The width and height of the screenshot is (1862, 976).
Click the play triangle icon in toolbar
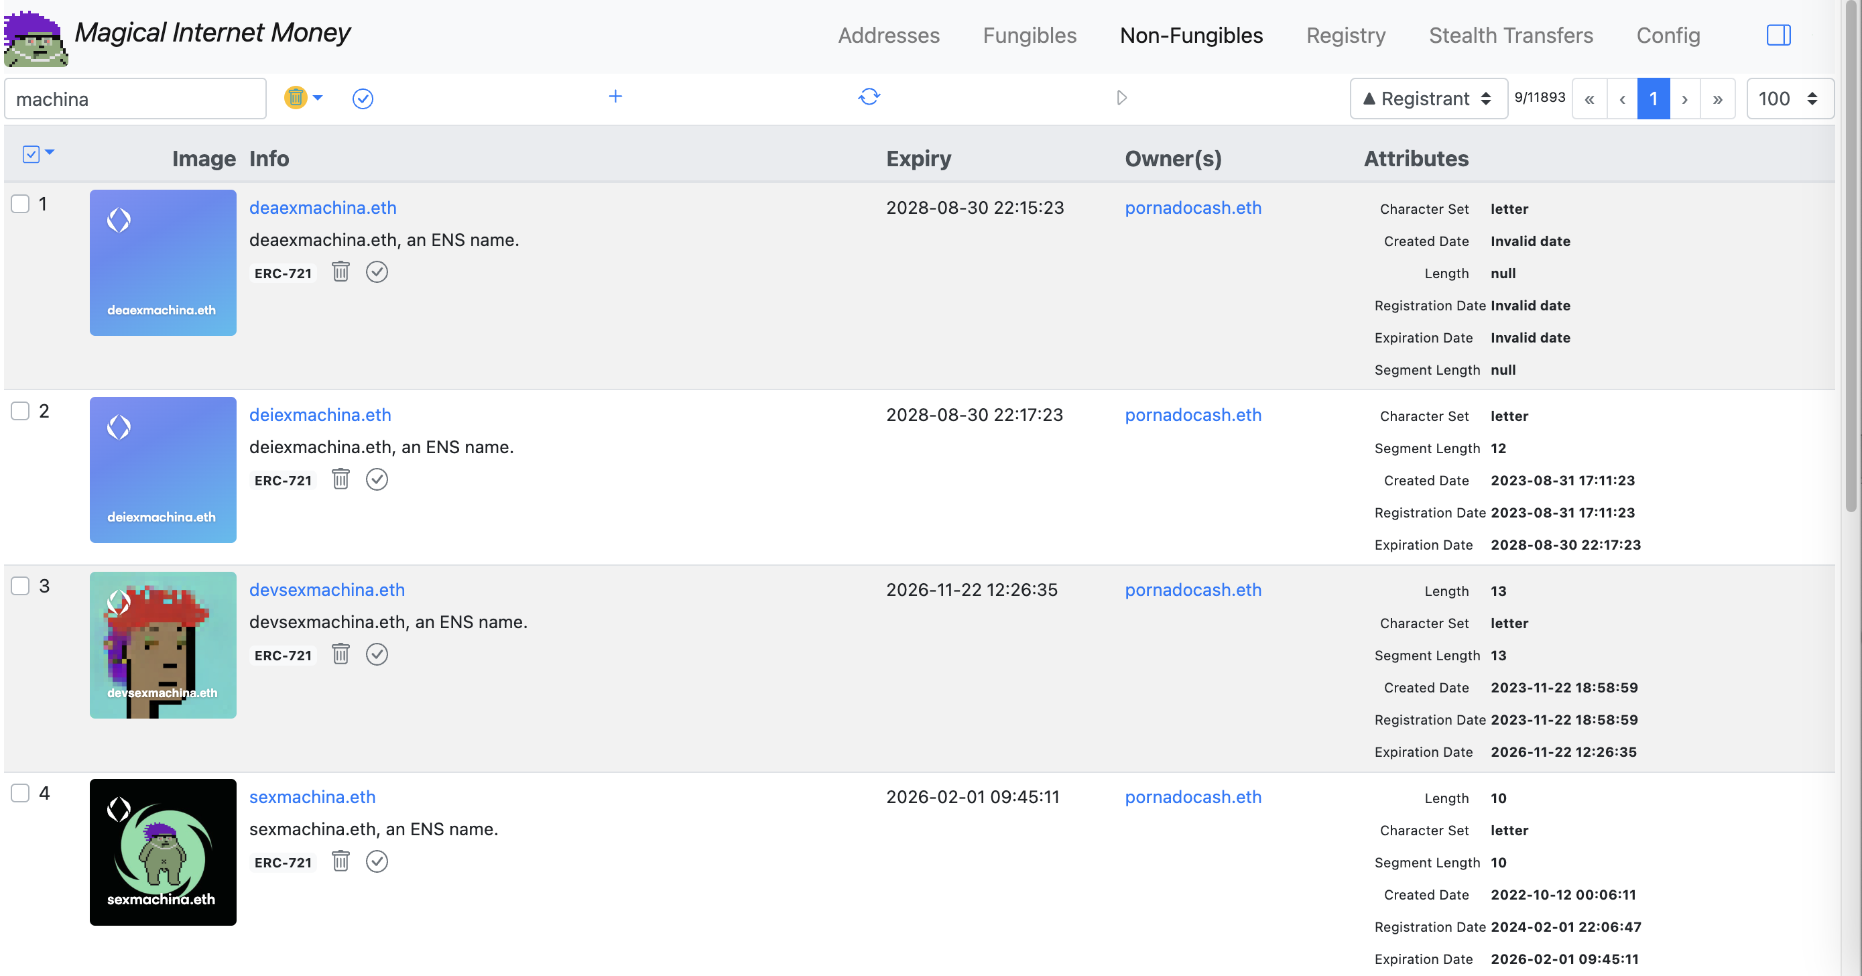tap(1121, 98)
